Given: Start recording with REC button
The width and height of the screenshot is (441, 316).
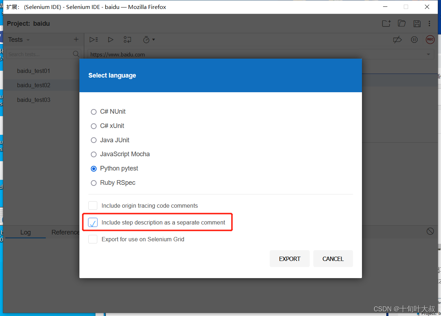Looking at the screenshot, I should [430, 40].
